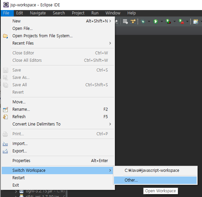Expand the Convert Line Delimiters To arrow

tap(110, 124)
